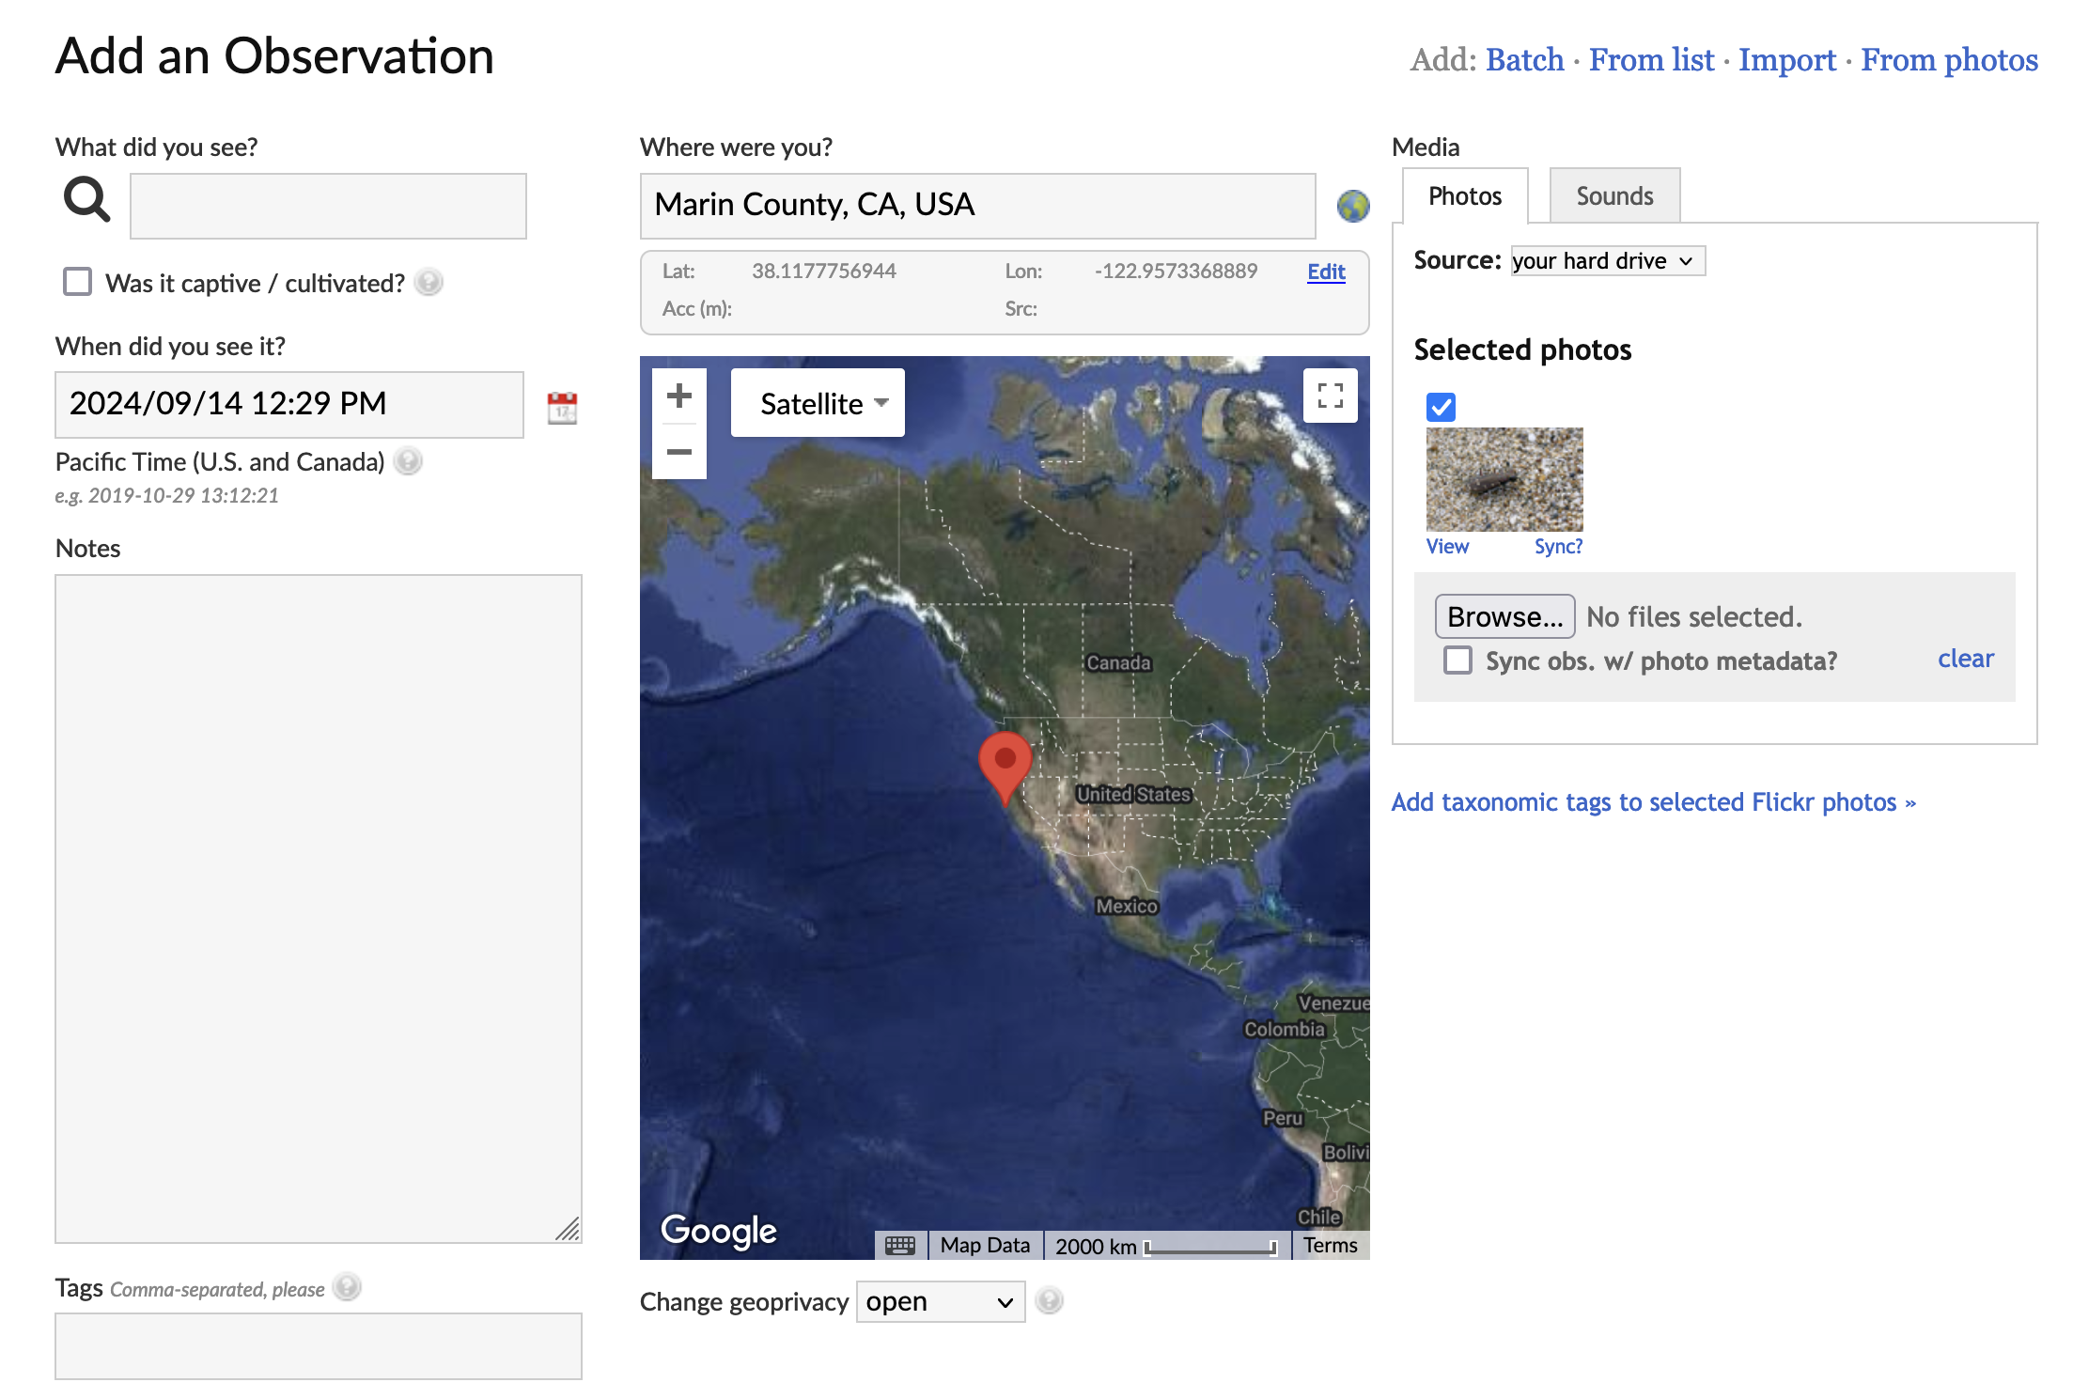Open the photo Source dropdown
Screen dimensions: 2073x1398
1606,261
